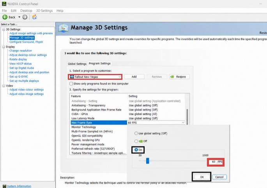Switch to the Global Settings tab
The image size is (267, 188).
(77, 64)
